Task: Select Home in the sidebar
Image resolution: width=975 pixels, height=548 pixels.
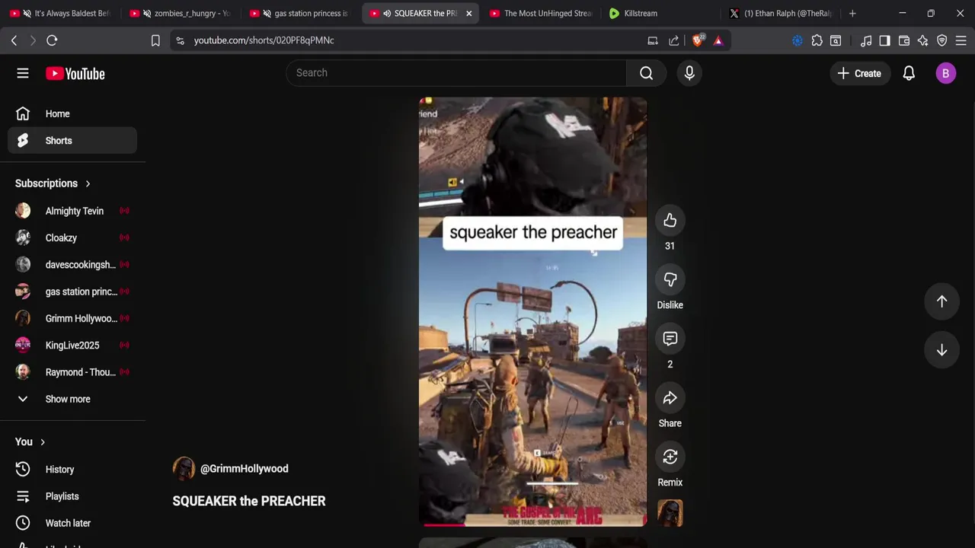Action: [72, 114]
